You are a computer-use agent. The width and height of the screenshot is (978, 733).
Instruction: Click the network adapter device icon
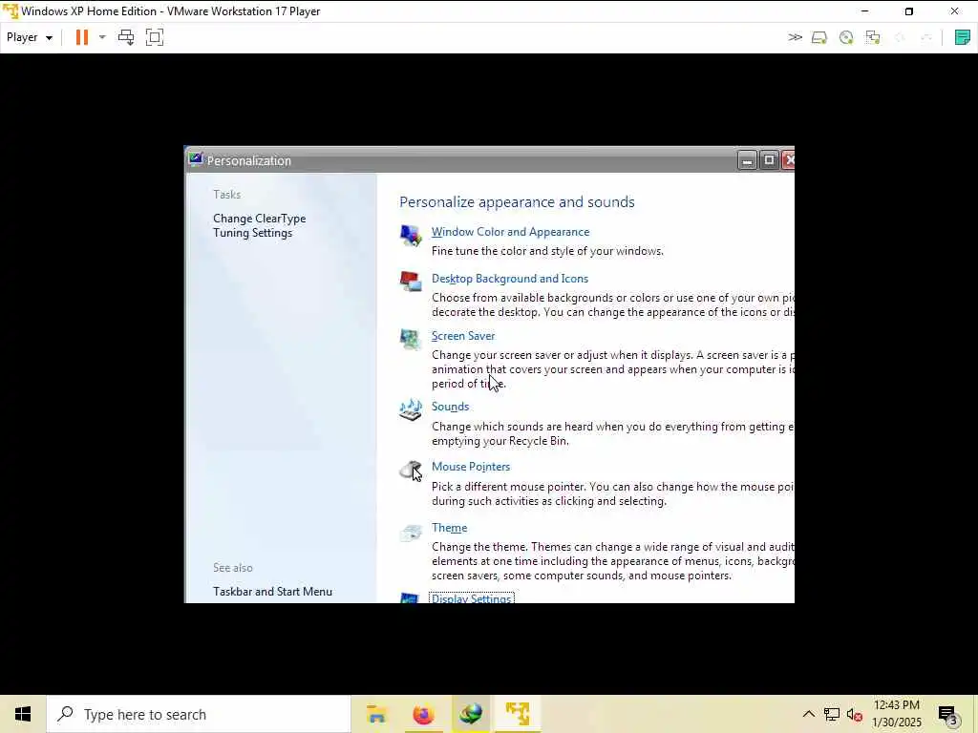coord(873,37)
